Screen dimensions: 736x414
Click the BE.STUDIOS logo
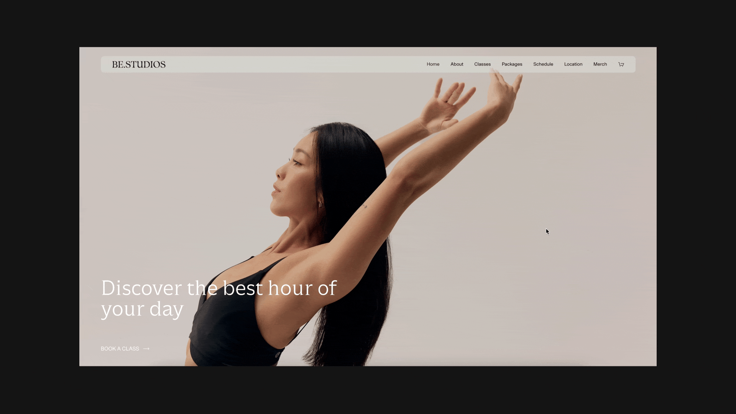point(139,64)
